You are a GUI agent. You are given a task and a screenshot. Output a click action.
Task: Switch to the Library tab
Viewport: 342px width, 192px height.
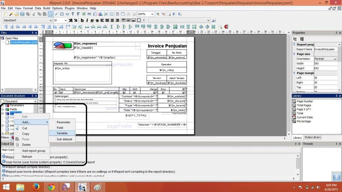click(297, 138)
